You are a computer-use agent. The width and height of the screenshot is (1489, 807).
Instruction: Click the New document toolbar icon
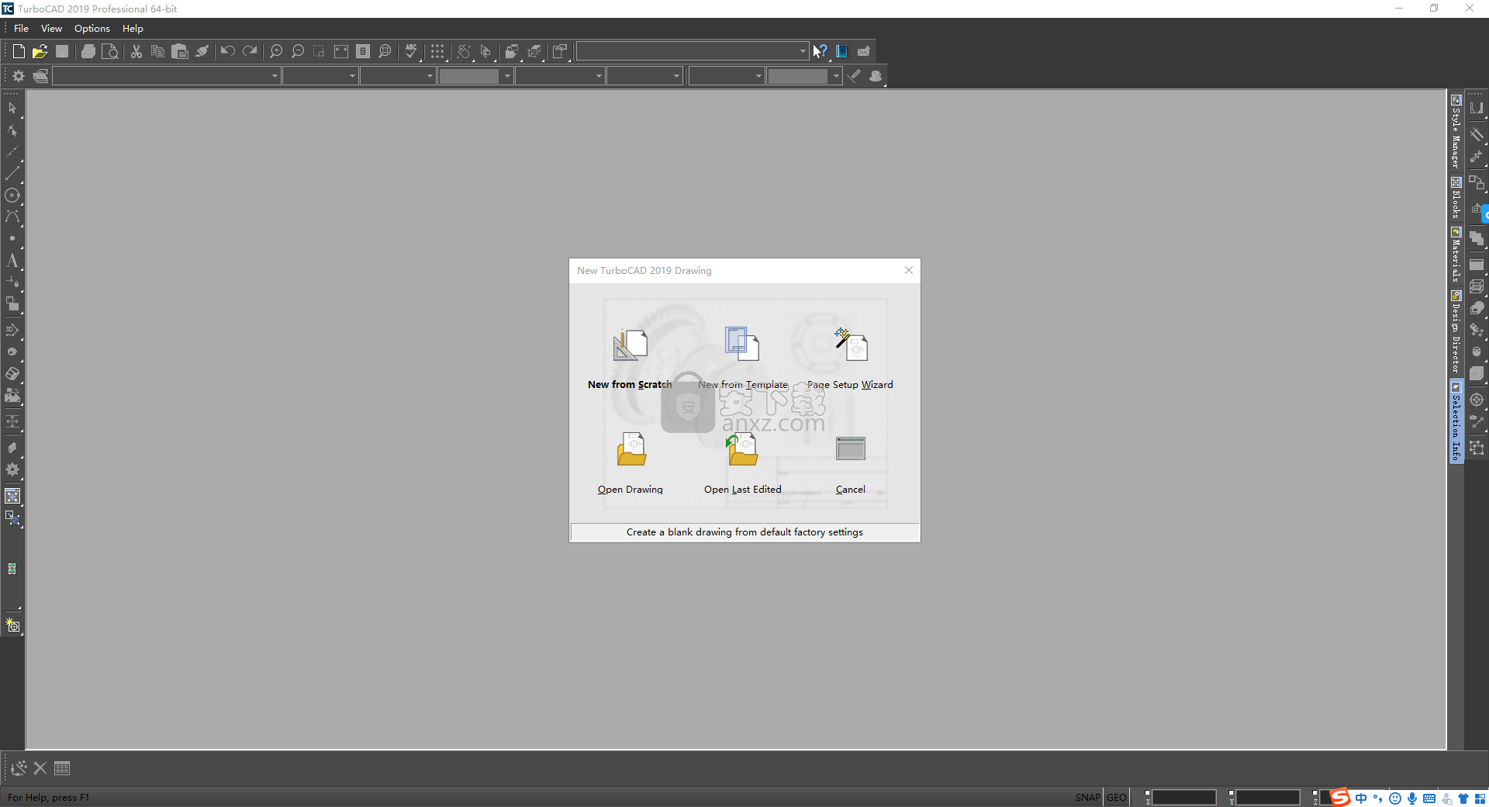19,51
